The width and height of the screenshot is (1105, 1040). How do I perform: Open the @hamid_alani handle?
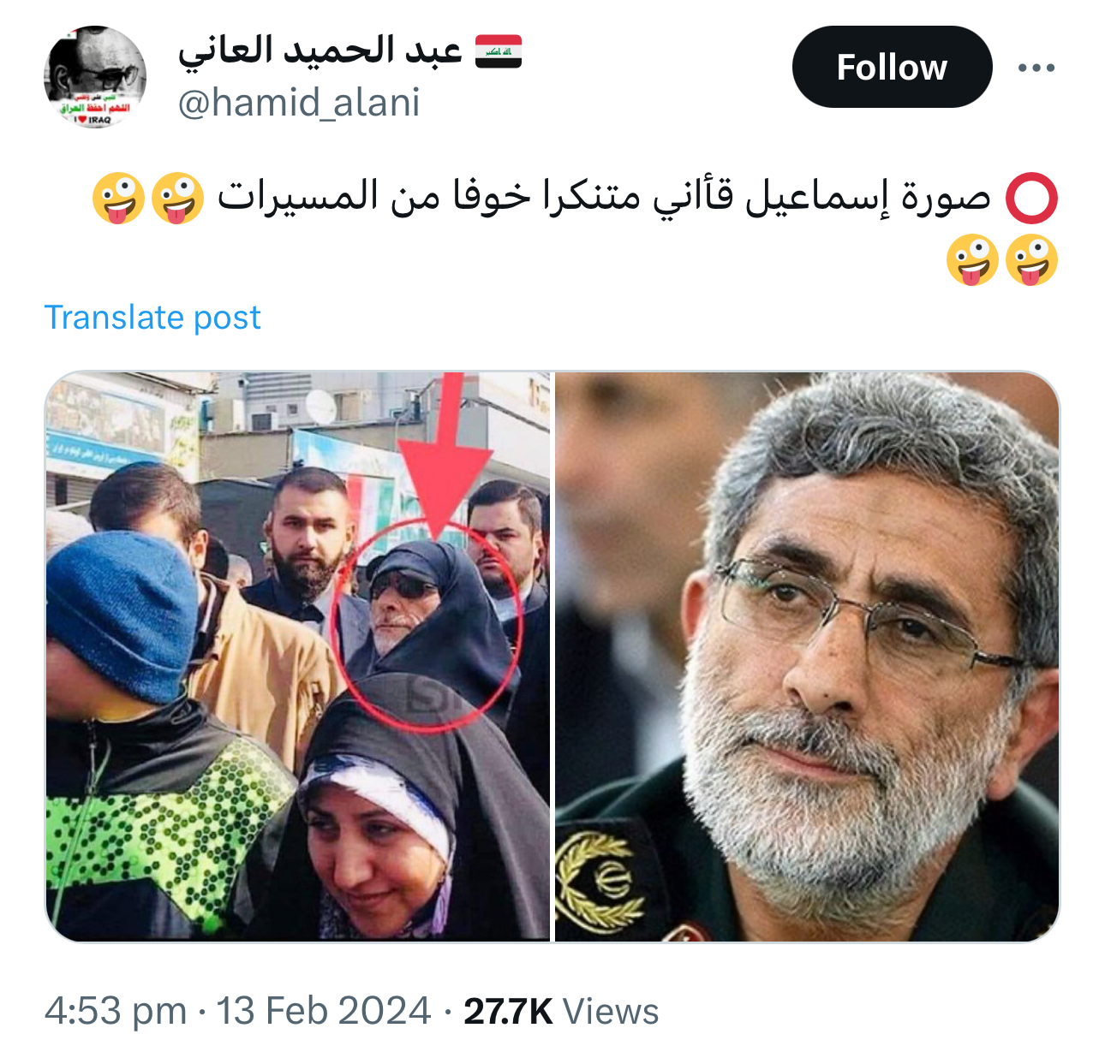[x=299, y=103]
